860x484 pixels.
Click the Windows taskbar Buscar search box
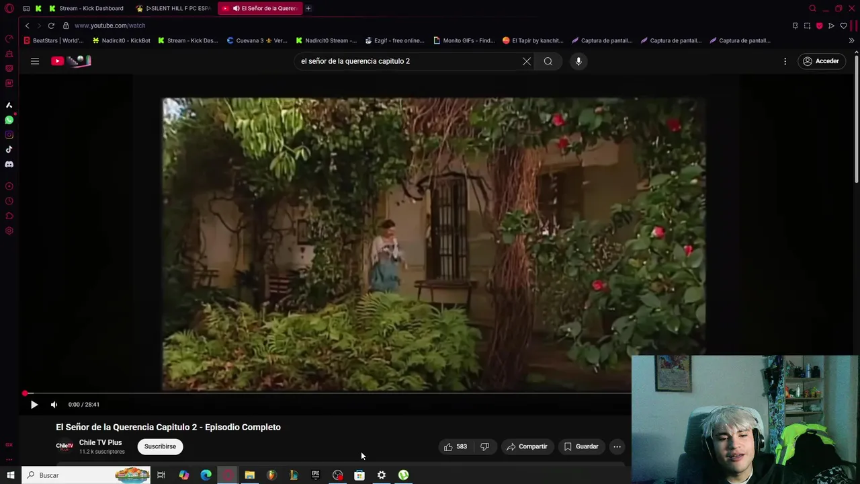87,475
